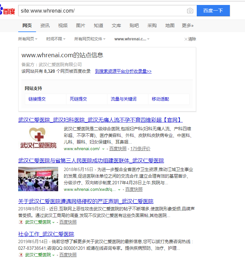This screenshot has height=261, width=245.
Task: Expand arrow beside www.whrenai.com/xwdt/q... URL
Action: (x=119, y=190)
